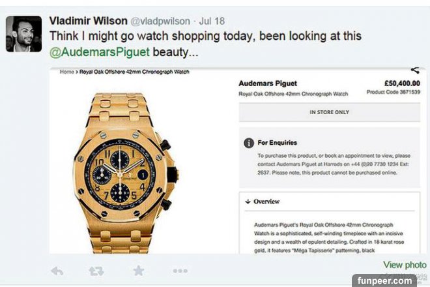Click the gold watch product image
The height and width of the screenshot is (287, 430).
[x=126, y=173]
